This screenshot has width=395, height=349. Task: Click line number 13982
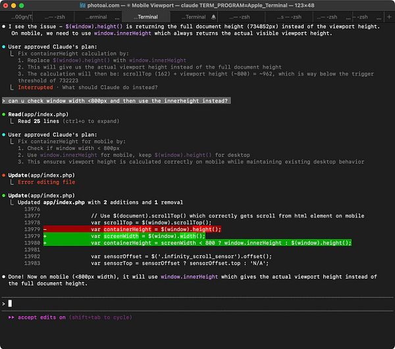pos(32,257)
